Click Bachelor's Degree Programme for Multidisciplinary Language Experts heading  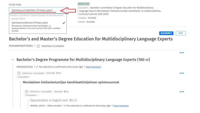point(83,60)
